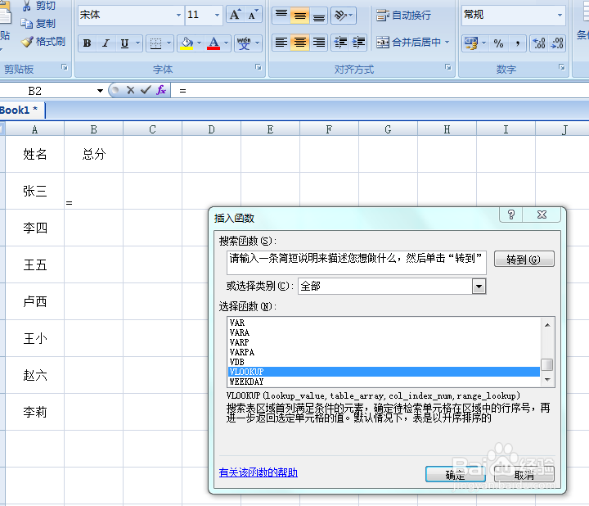Decrease cell indent
Image resolution: width=589 pixels, height=506 pixels.
340,42
